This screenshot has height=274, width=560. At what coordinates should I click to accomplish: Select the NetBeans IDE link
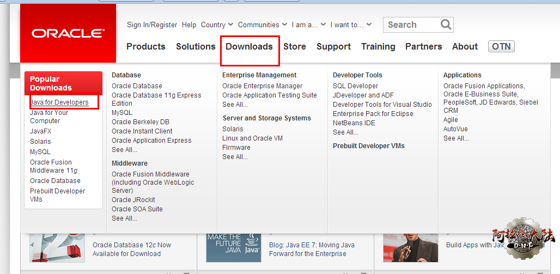[x=355, y=123]
